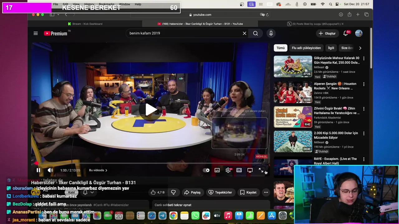Click the large center play button overlay
This screenshot has width=399, height=224.
pos(151,110)
